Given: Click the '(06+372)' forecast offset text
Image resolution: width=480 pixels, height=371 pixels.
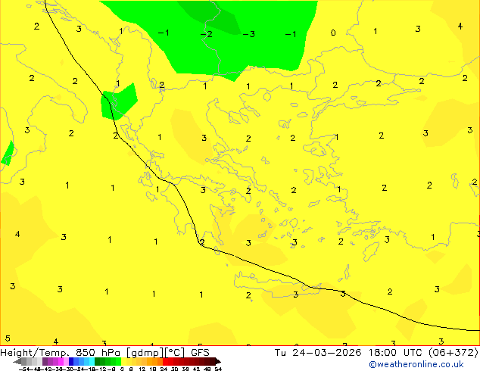Looking at the screenshot, I should tap(454, 353).
